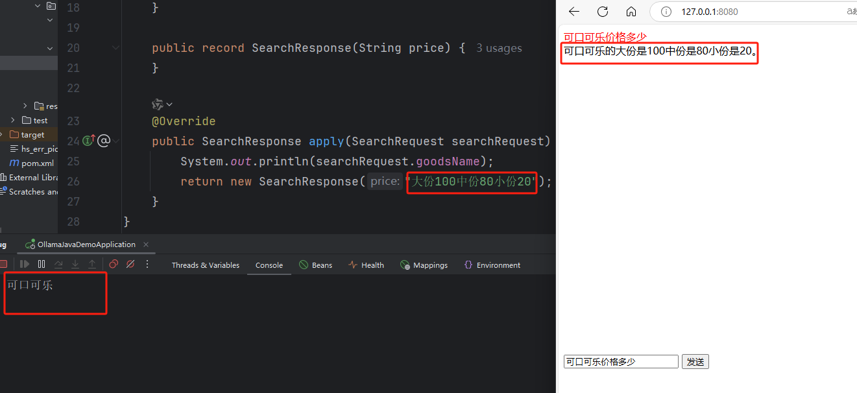
Task: Open the Mappings tab
Action: click(424, 265)
